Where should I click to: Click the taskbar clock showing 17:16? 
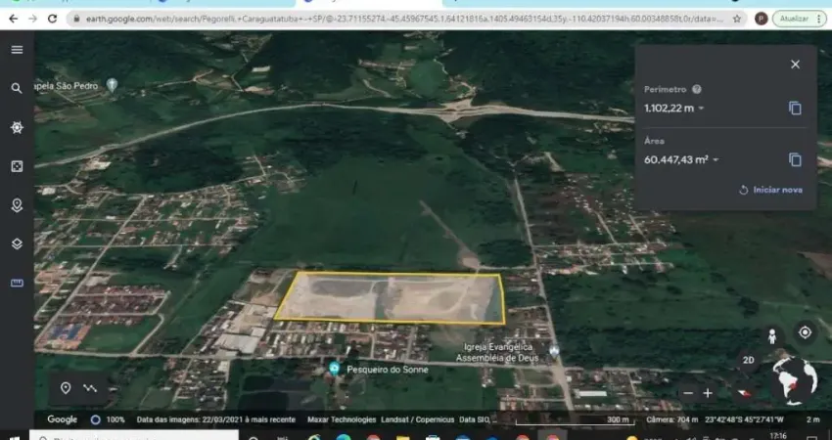[x=778, y=436]
